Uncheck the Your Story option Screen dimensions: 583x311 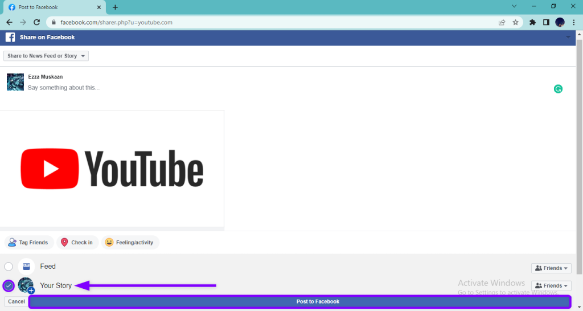coord(9,285)
